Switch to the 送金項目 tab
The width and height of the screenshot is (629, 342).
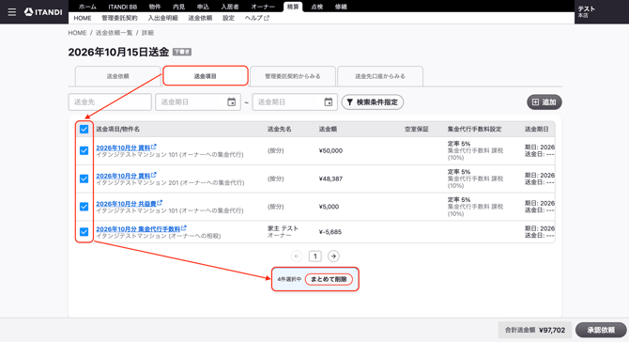[206, 76]
